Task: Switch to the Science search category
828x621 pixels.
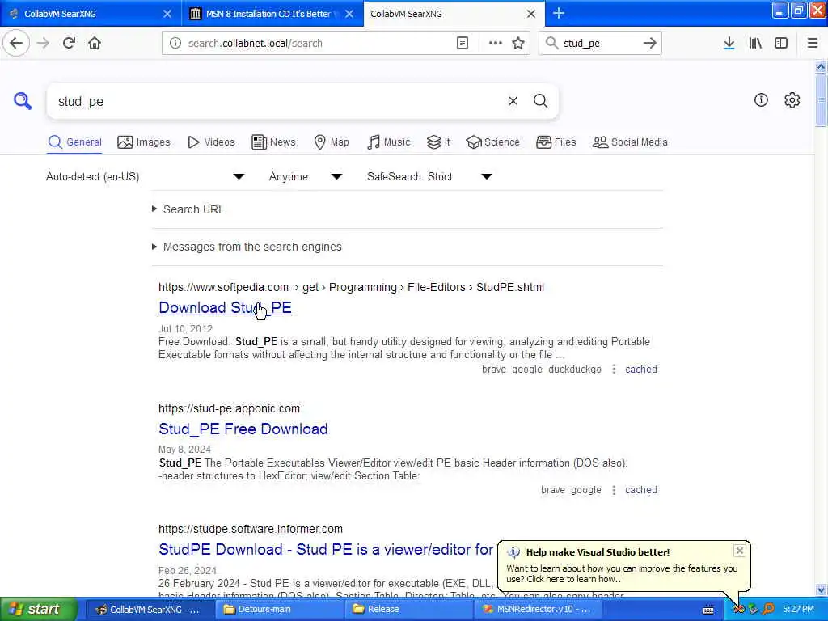Action: [x=492, y=142]
